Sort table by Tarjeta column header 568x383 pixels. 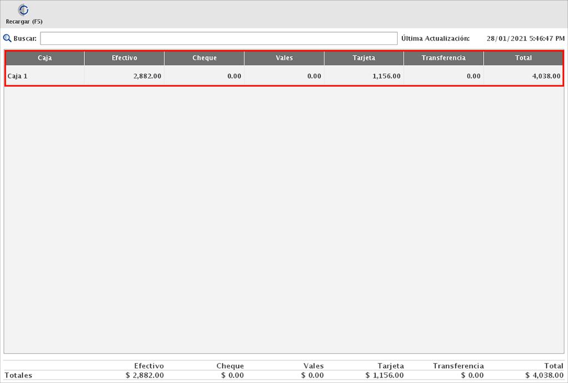point(364,58)
